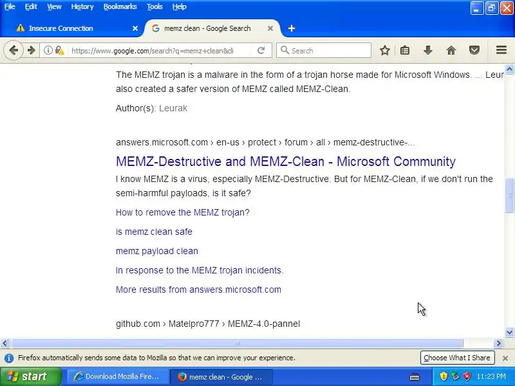Click the horizontal scrollbar thumb
This screenshot has width=515, height=386.
(237, 344)
